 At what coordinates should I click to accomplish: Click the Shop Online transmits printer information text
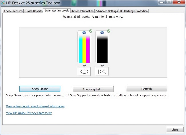tap(87, 95)
